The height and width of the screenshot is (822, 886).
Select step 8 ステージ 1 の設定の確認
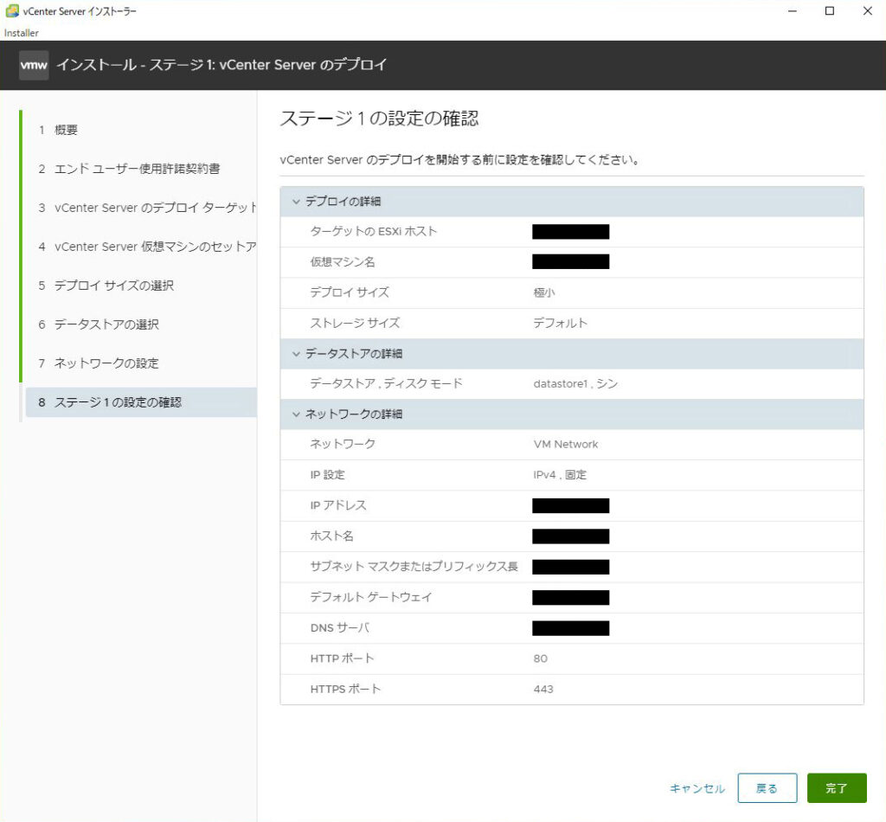click(x=141, y=402)
